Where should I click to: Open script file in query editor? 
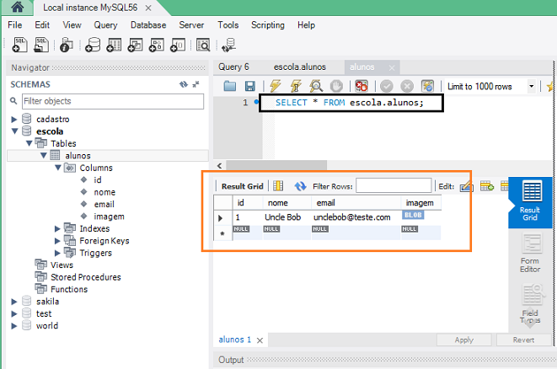(x=229, y=86)
